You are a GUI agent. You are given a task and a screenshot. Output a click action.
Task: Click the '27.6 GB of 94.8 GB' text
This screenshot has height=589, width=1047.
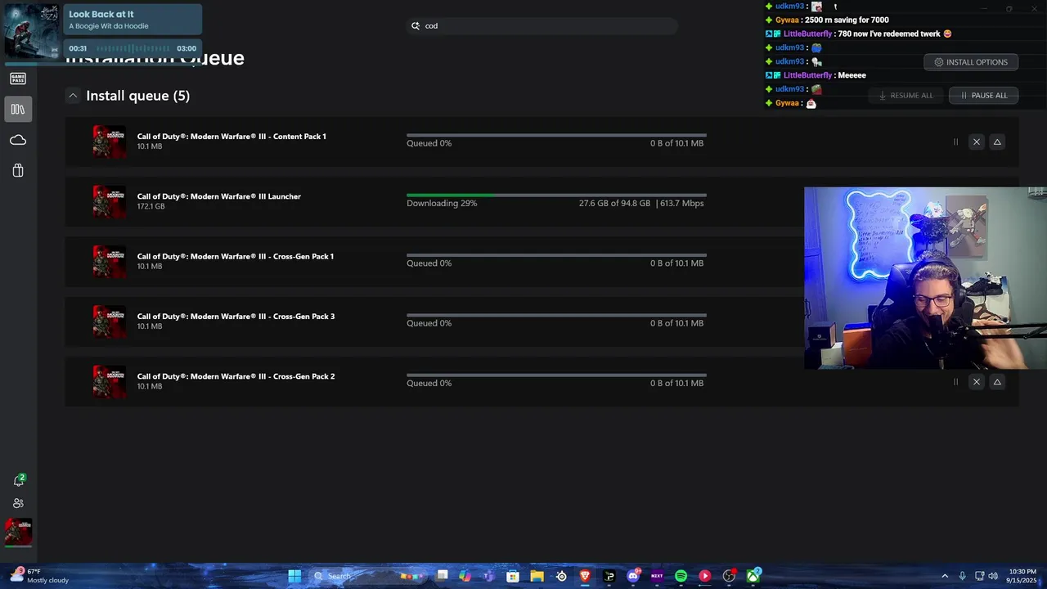pyautogui.click(x=614, y=203)
